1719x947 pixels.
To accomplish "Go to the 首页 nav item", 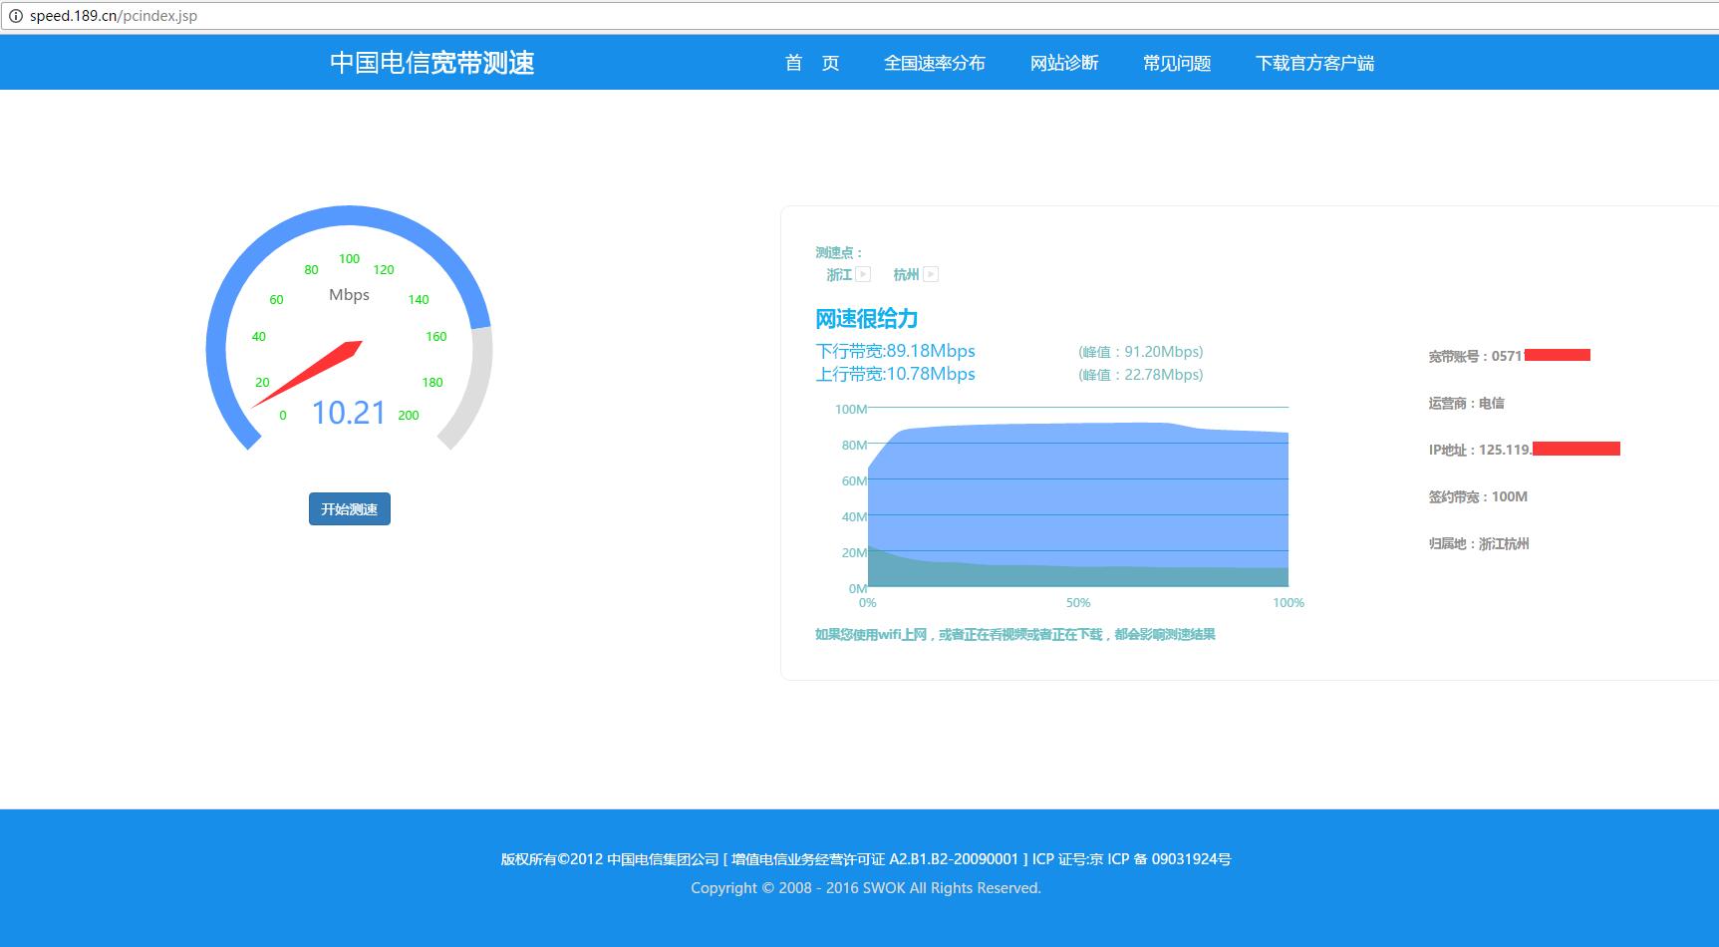I will [811, 63].
